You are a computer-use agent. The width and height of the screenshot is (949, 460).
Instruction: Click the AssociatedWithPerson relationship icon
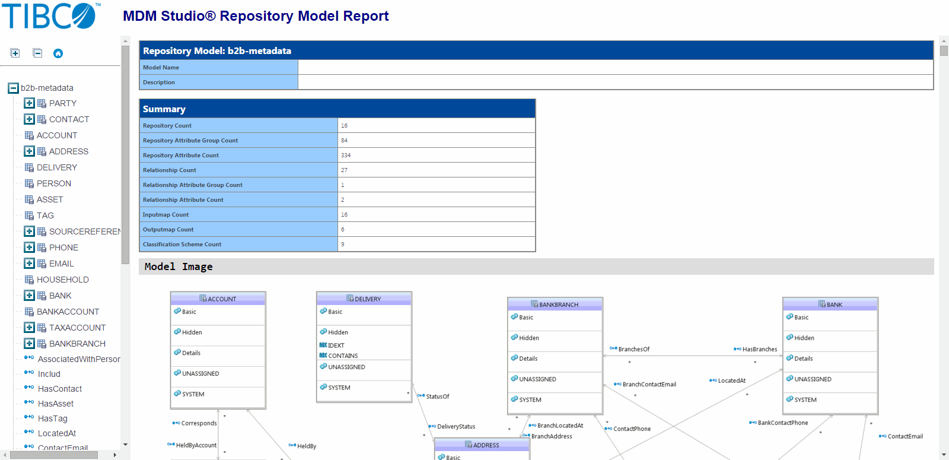(x=29, y=357)
